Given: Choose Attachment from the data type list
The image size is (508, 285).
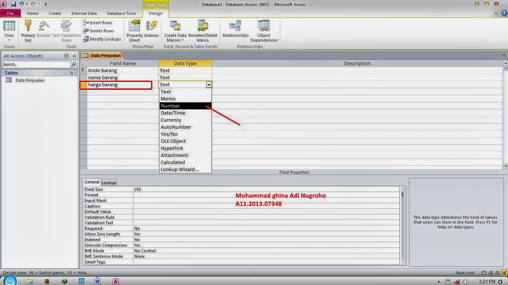Looking at the screenshot, I should click(x=185, y=155).
